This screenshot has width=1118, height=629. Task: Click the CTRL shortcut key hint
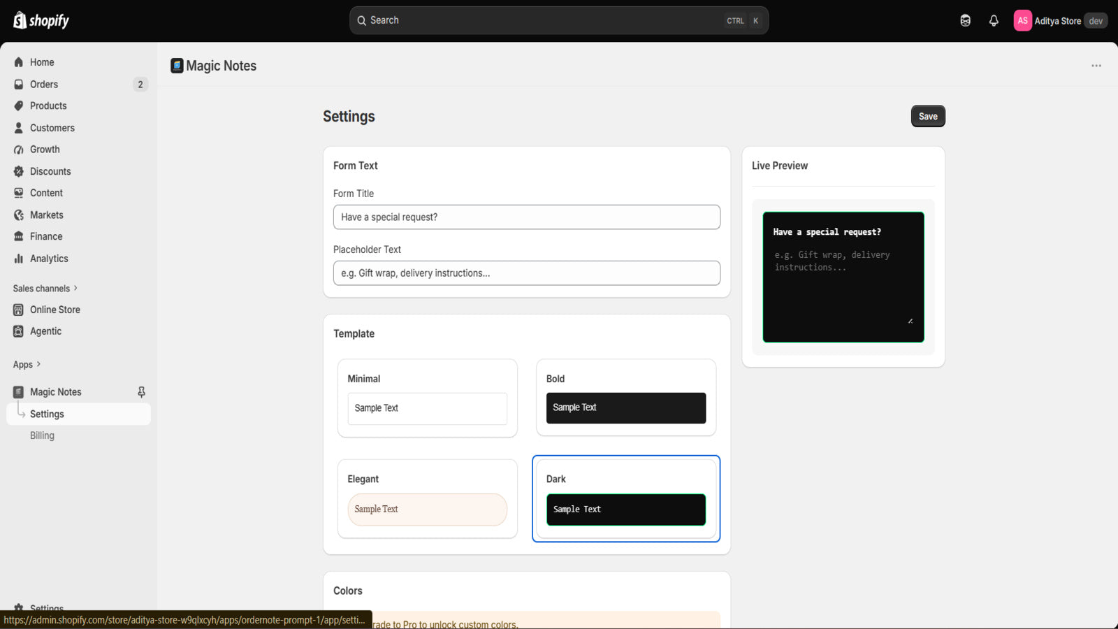click(735, 21)
